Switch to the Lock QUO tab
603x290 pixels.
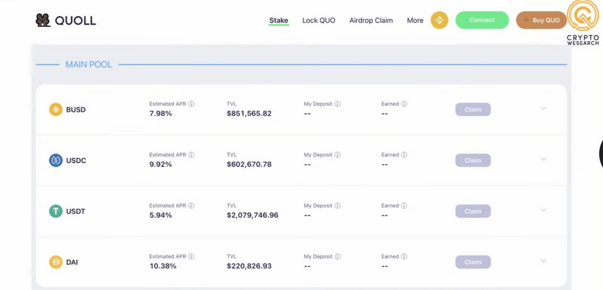318,20
